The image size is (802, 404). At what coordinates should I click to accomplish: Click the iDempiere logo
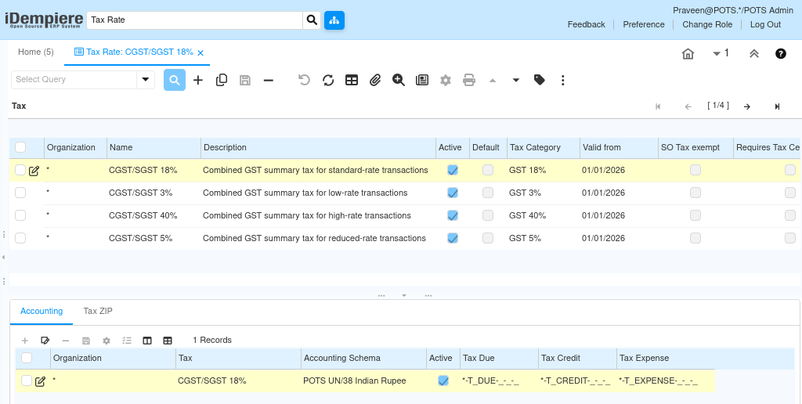click(44, 20)
